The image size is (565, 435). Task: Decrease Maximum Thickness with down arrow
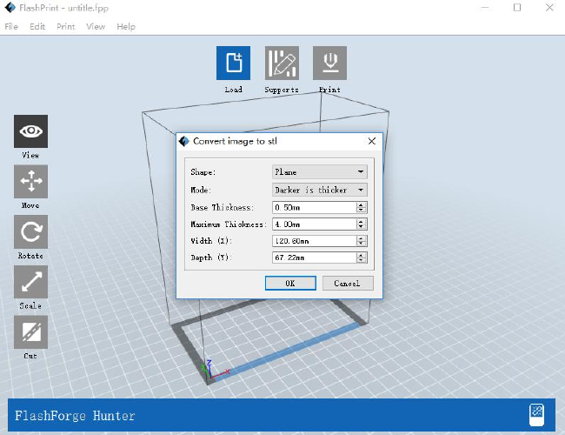(361, 227)
